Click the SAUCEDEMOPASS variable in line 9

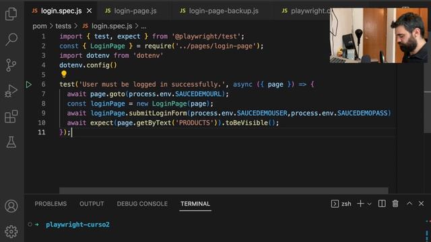[362, 114]
